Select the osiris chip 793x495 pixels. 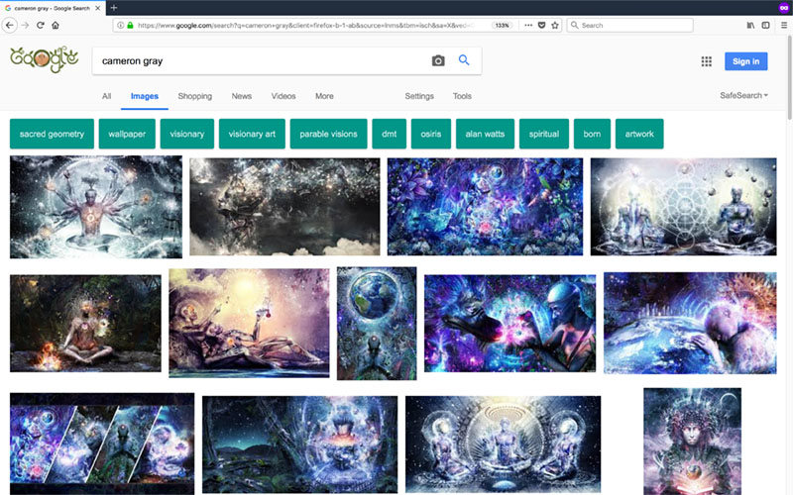pyautogui.click(x=431, y=134)
